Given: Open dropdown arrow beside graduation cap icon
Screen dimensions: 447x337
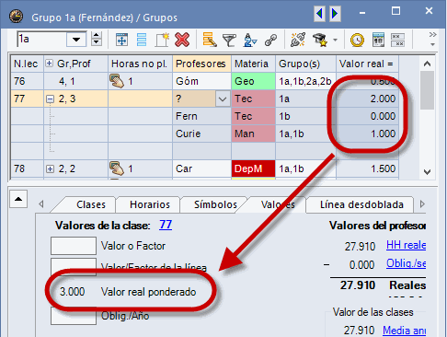Looking at the screenshot, I should pos(335,40).
